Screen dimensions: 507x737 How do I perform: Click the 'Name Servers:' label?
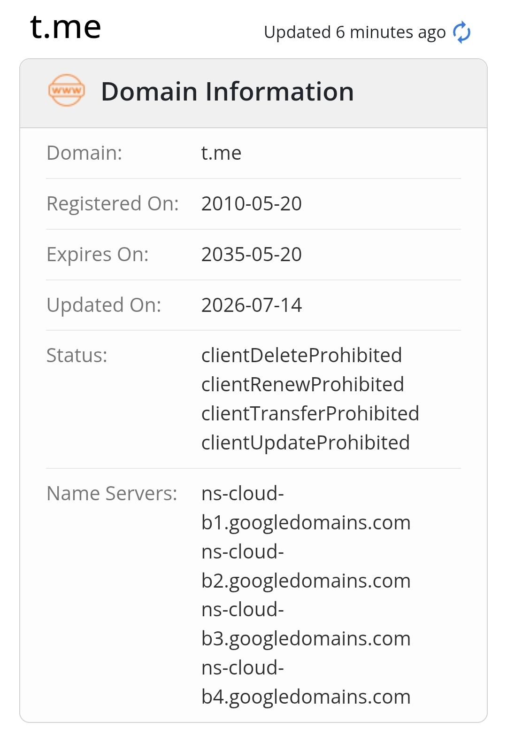pyautogui.click(x=112, y=494)
